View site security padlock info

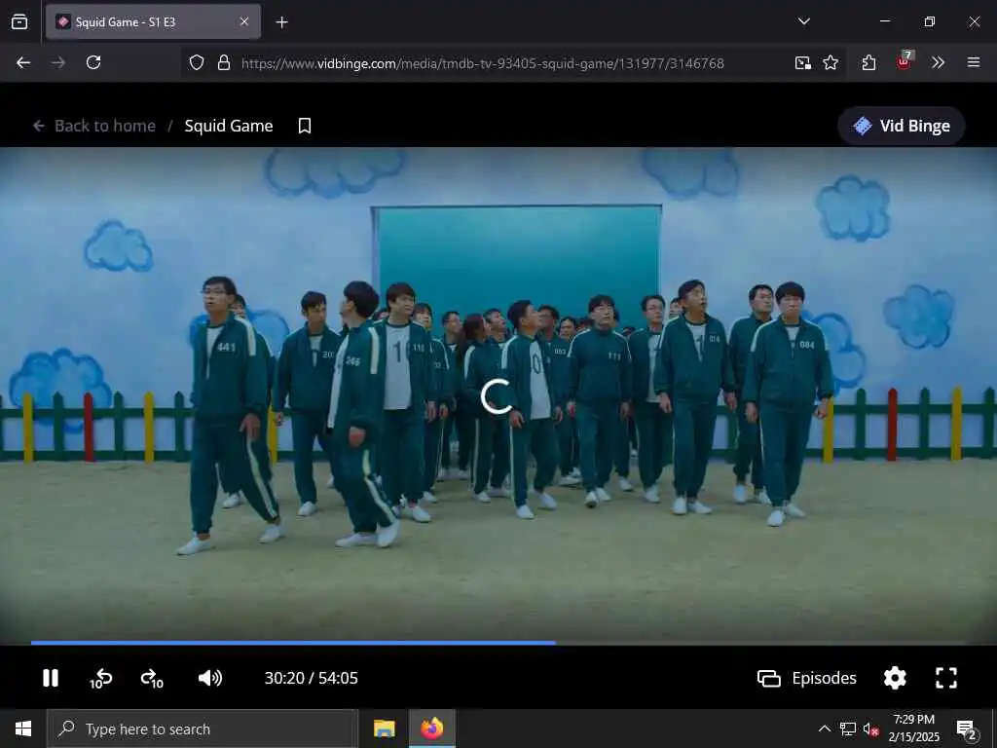coord(223,62)
